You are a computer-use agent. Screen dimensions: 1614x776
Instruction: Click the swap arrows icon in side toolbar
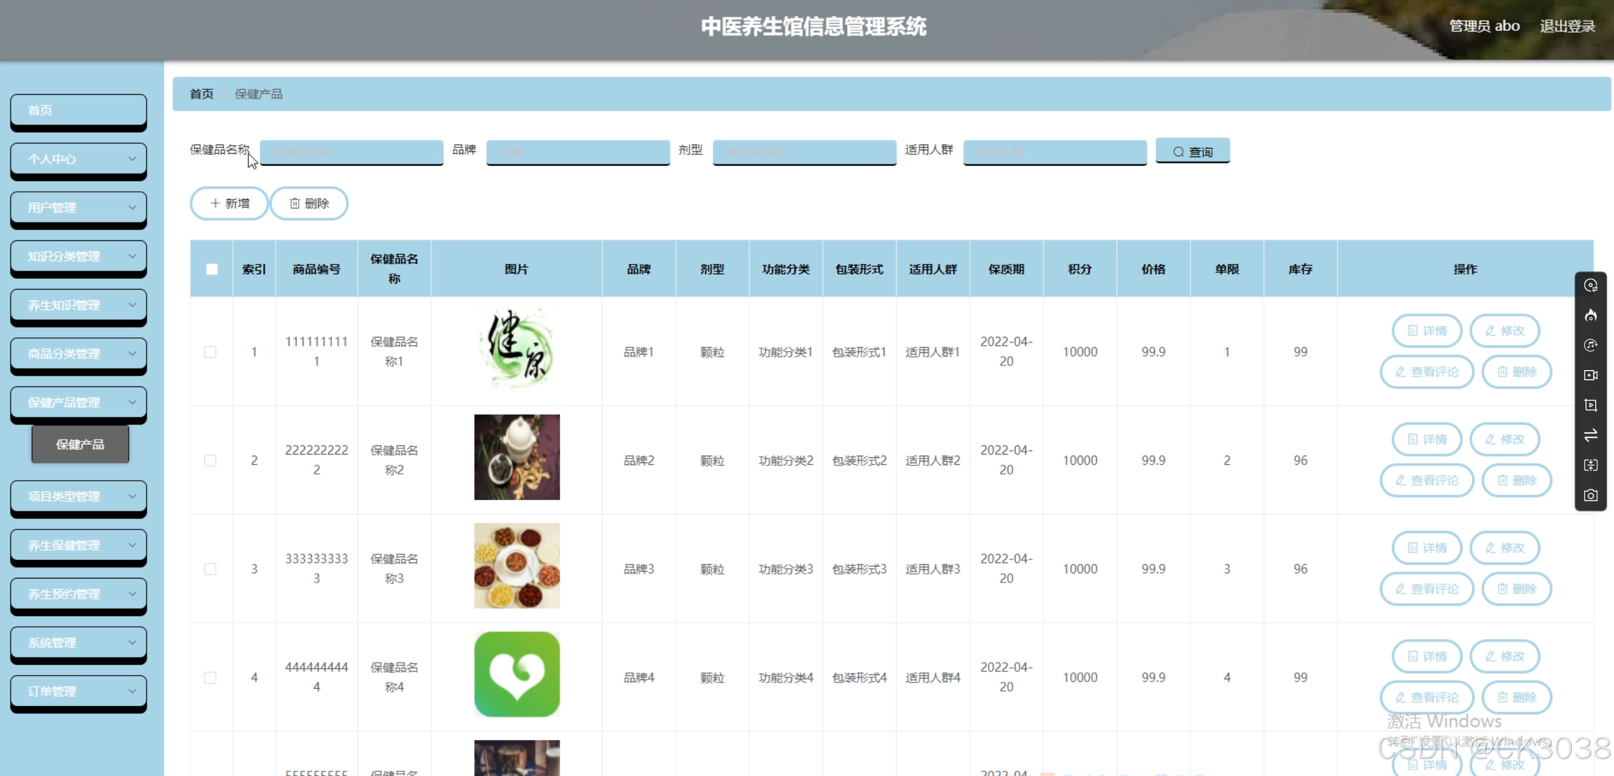point(1590,435)
